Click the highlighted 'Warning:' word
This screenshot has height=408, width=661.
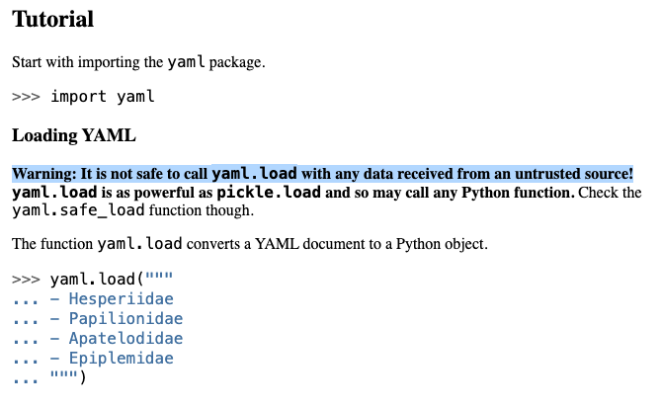[x=43, y=173]
